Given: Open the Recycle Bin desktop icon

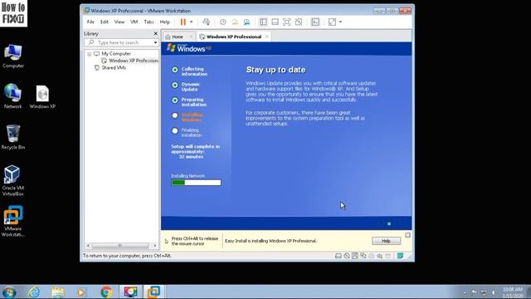Looking at the screenshot, I should [13, 137].
